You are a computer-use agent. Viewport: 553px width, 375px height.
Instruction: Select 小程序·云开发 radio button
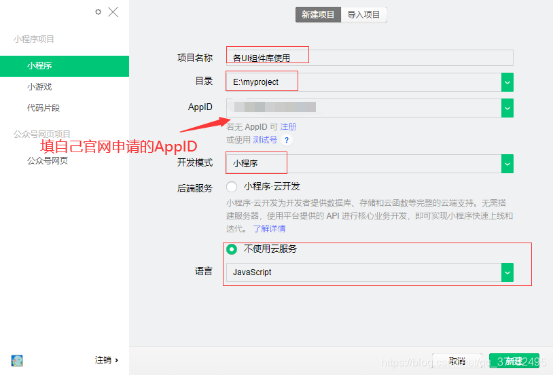pyautogui.click(x=232, y=187)
